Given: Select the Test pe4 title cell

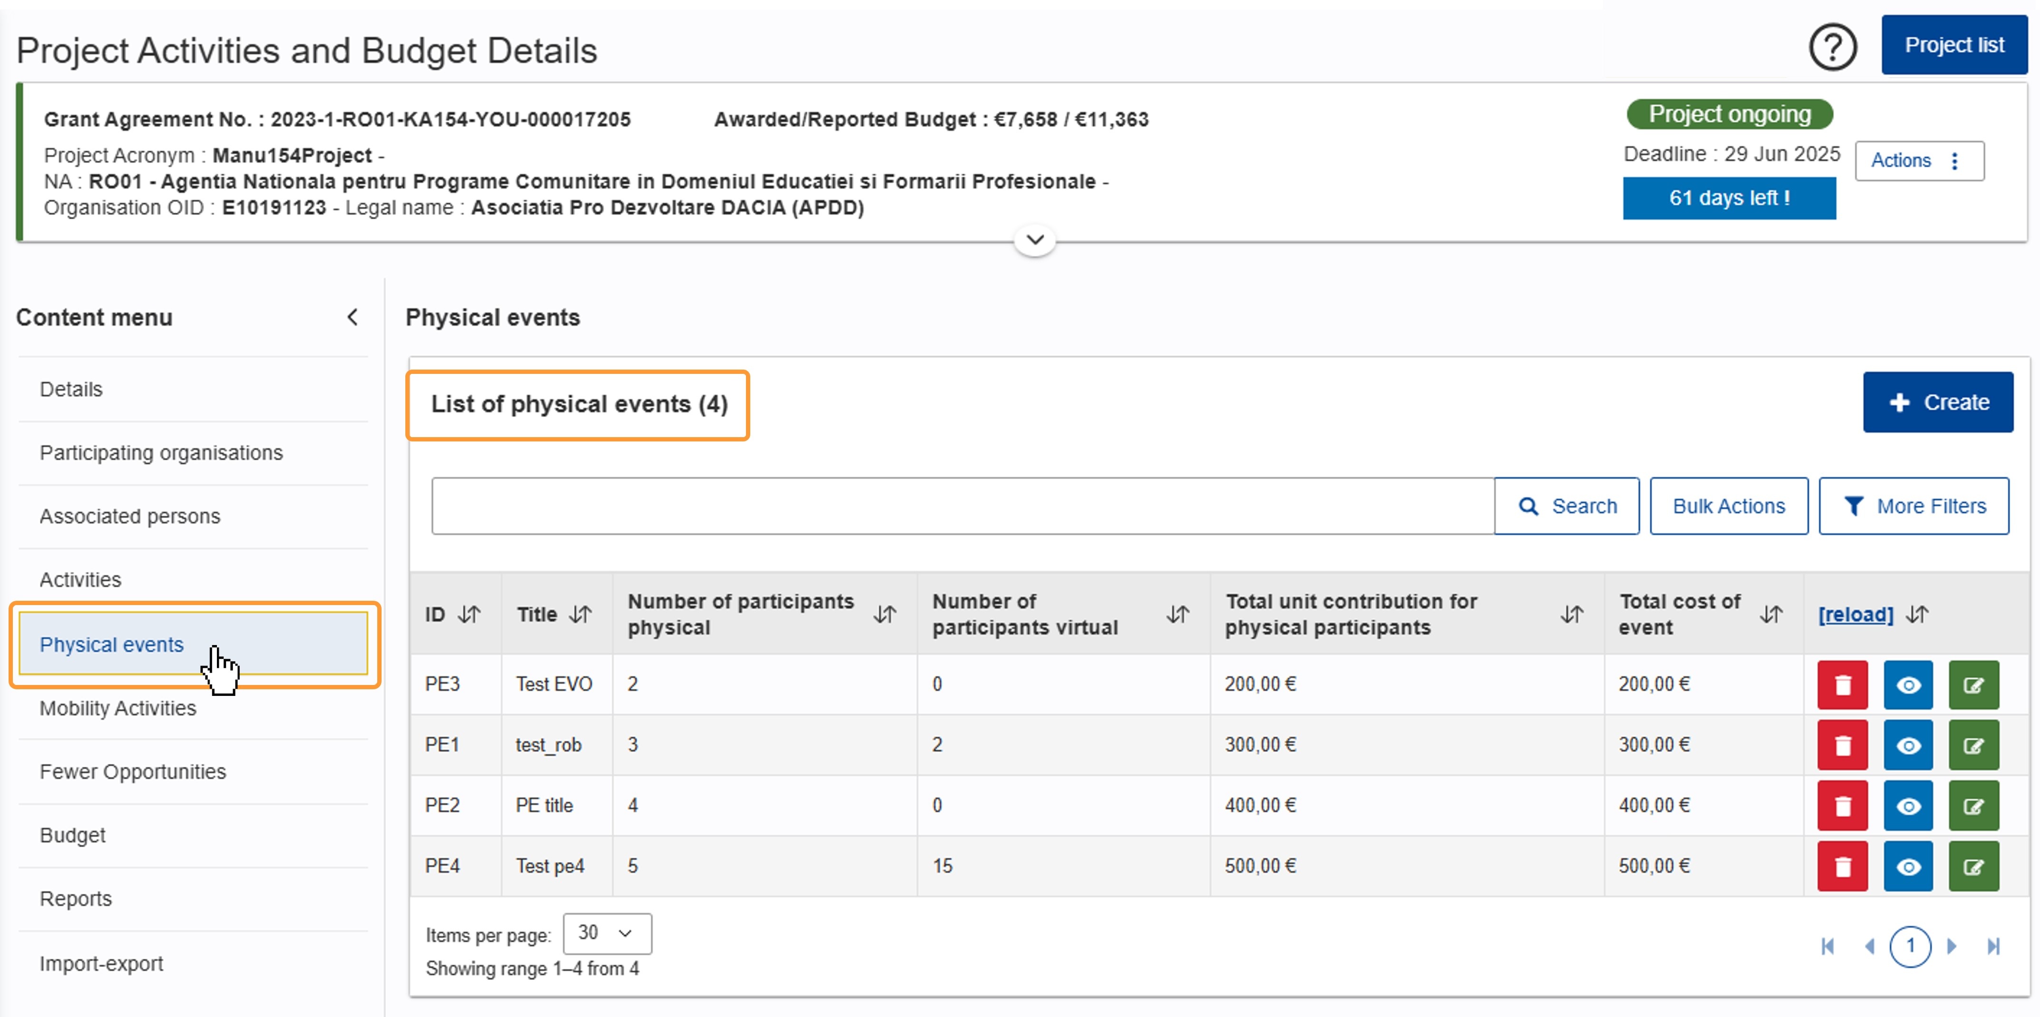Looking at the screenshot, I should point(556,867).
